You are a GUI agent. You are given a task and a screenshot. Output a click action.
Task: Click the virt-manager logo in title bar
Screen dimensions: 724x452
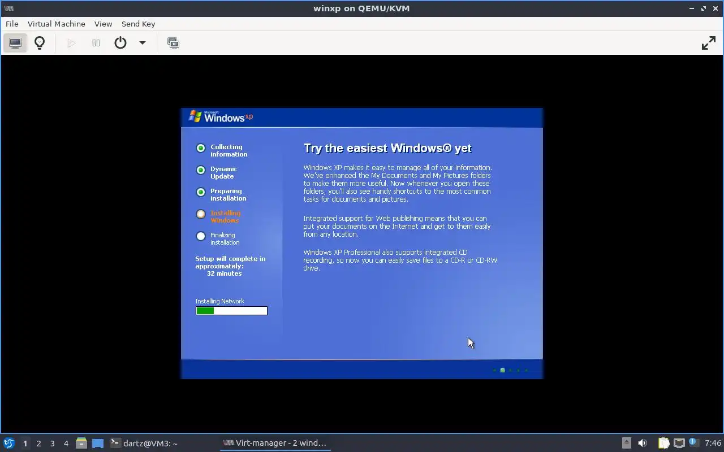(x=8, y=8)
